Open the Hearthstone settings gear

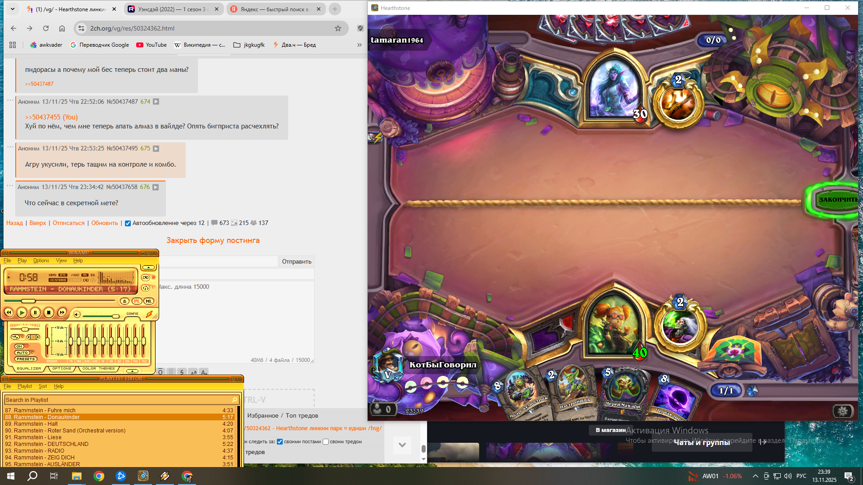(x=842, y=411)
